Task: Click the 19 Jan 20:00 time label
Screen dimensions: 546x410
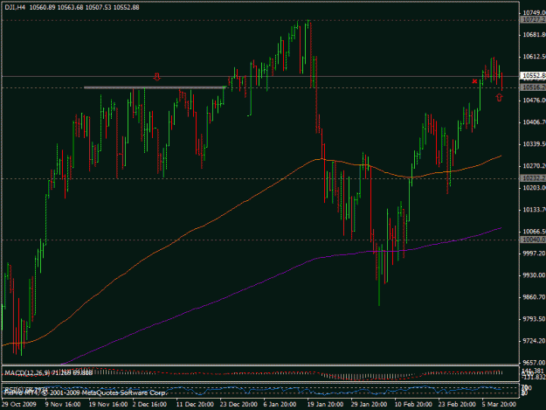Action: (325, 405)
